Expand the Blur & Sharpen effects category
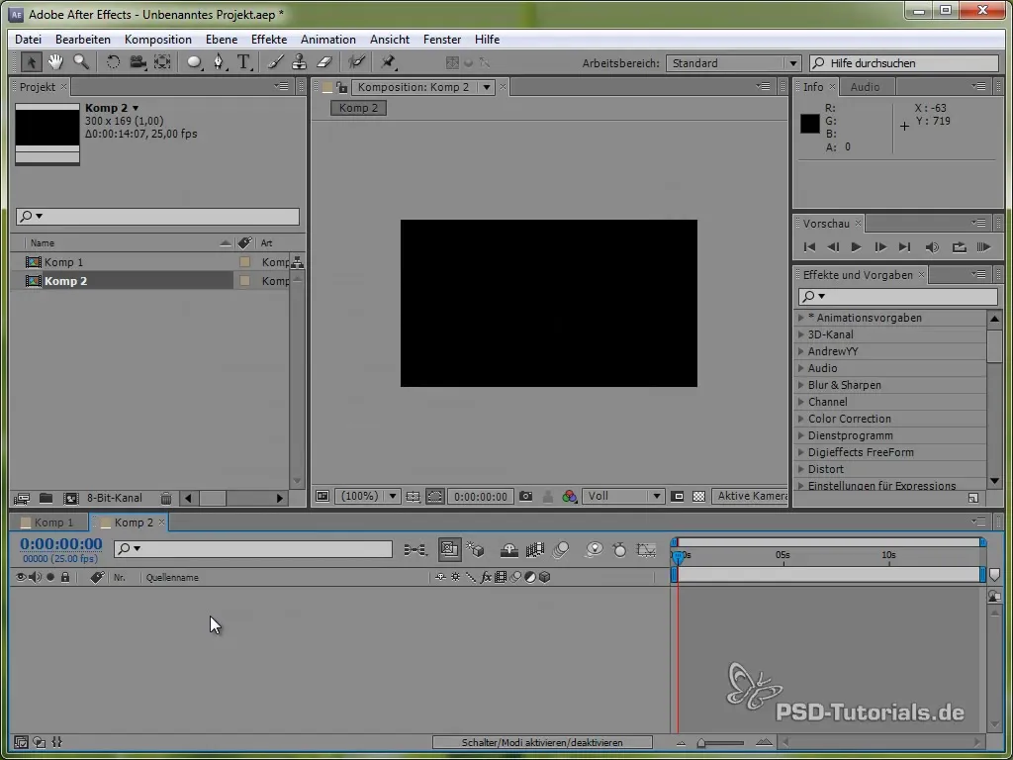 tap(801, 385)
